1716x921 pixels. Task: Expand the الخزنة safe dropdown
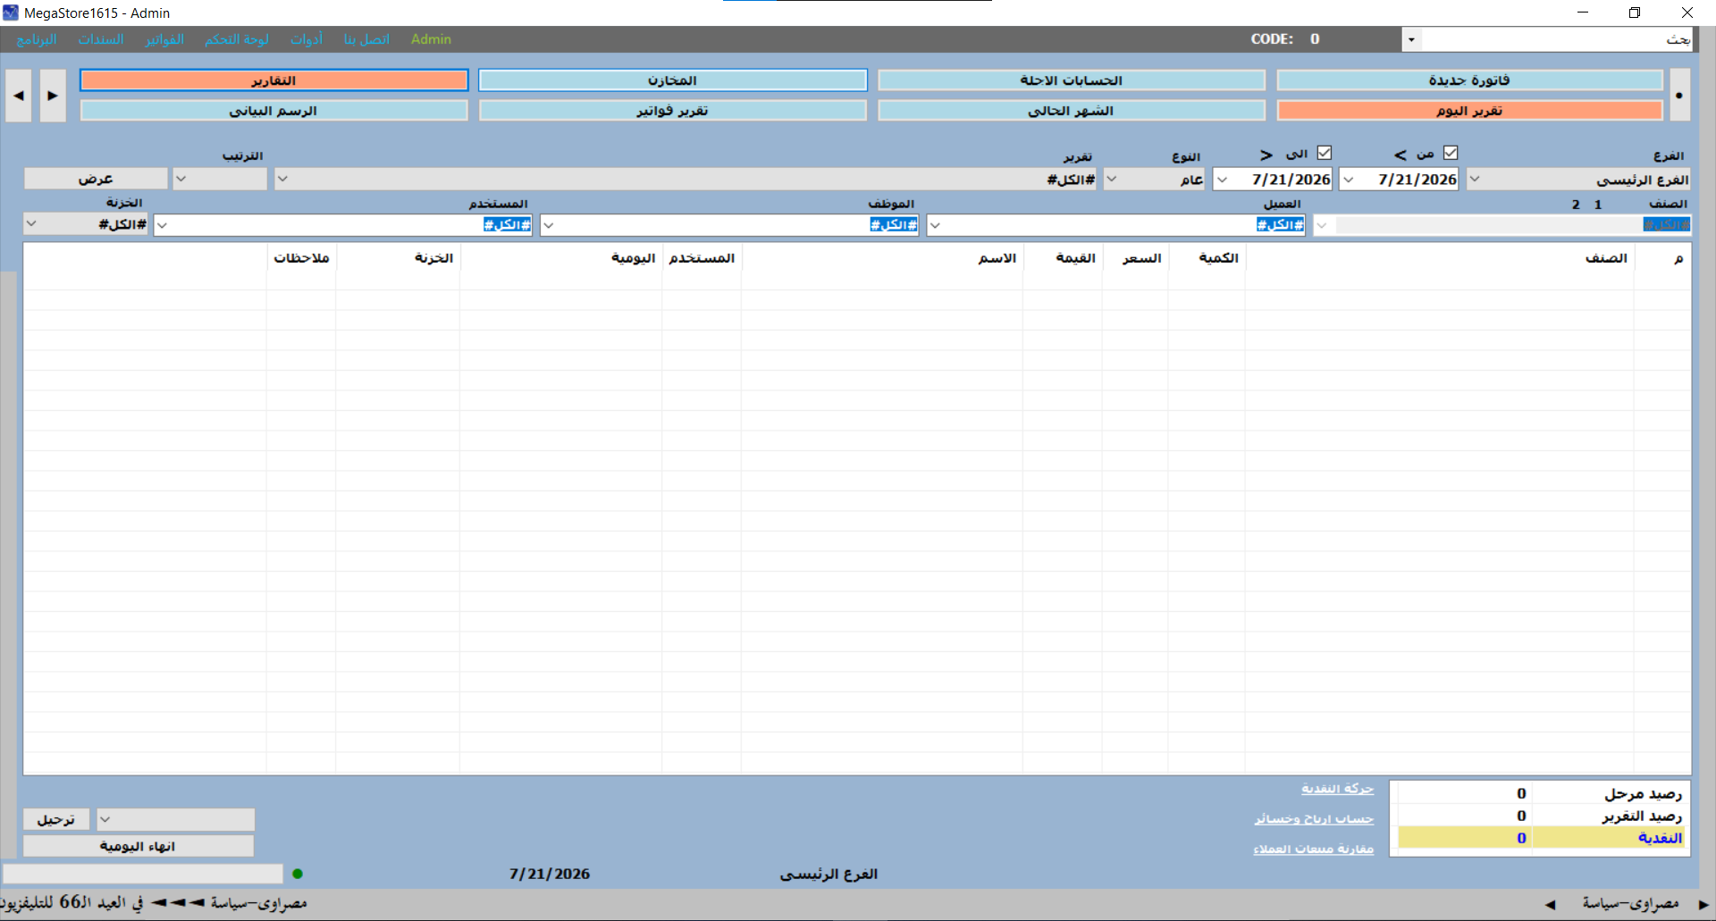[31, 223]
